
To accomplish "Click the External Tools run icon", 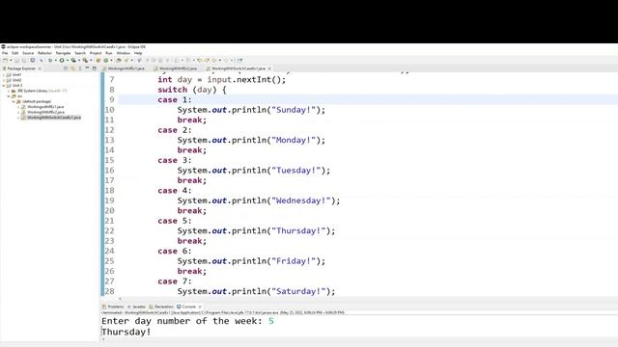I will pyautogui.click(x=85, y=60).
